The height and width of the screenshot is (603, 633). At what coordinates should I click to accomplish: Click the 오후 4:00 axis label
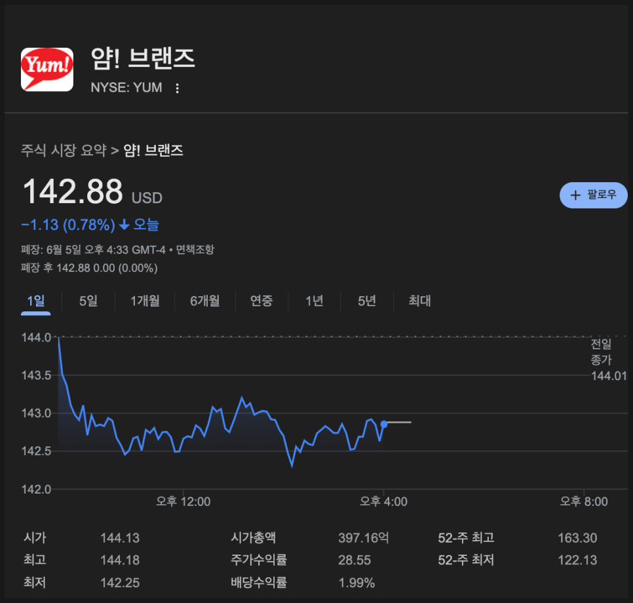[383, 501]
